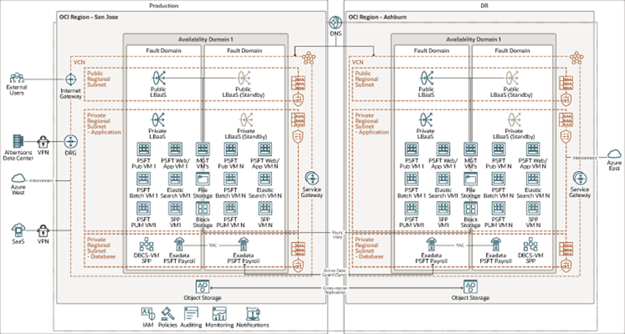This screenshot has height=334, width=625.
Task: Click San Jose PSFT Batch VM 1 icon
Action: tap(144, 179)
